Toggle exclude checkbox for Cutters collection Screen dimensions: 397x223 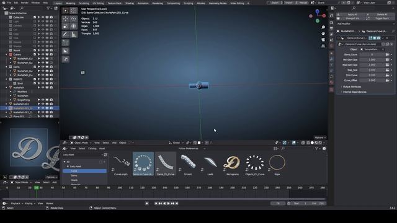click(x=35, y=55)
